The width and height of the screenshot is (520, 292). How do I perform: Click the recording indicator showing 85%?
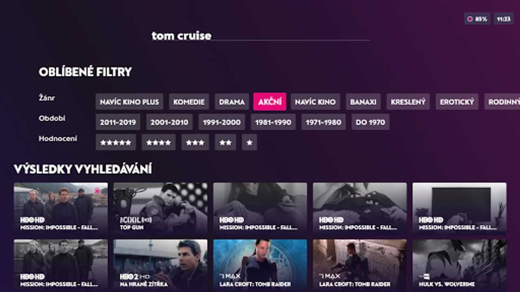click(477, 19)
